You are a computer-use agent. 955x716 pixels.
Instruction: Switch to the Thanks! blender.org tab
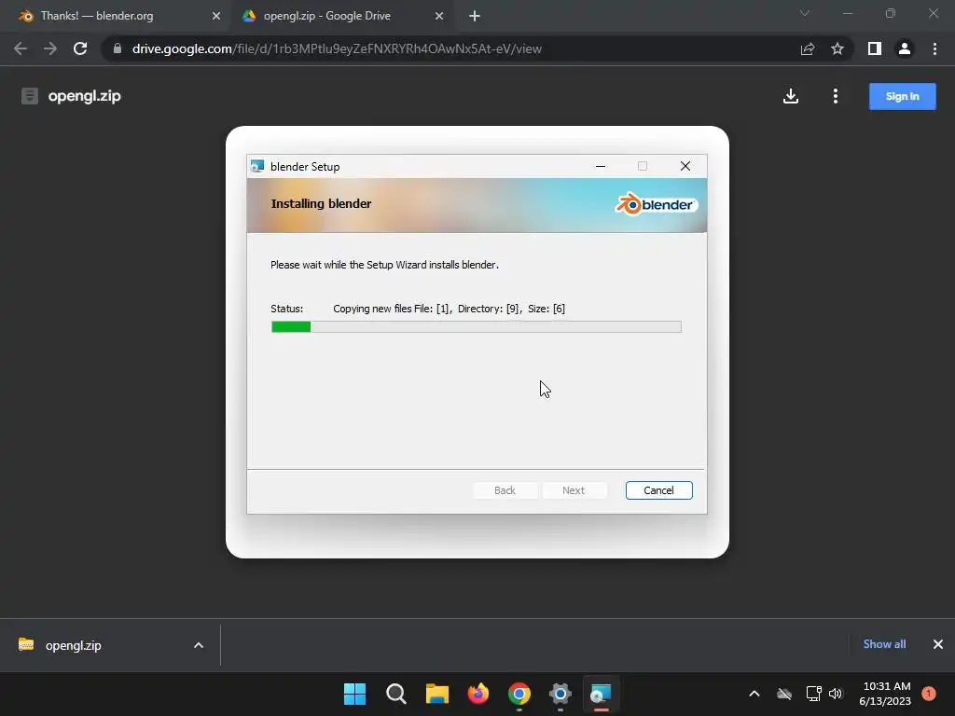pos(116,16)
